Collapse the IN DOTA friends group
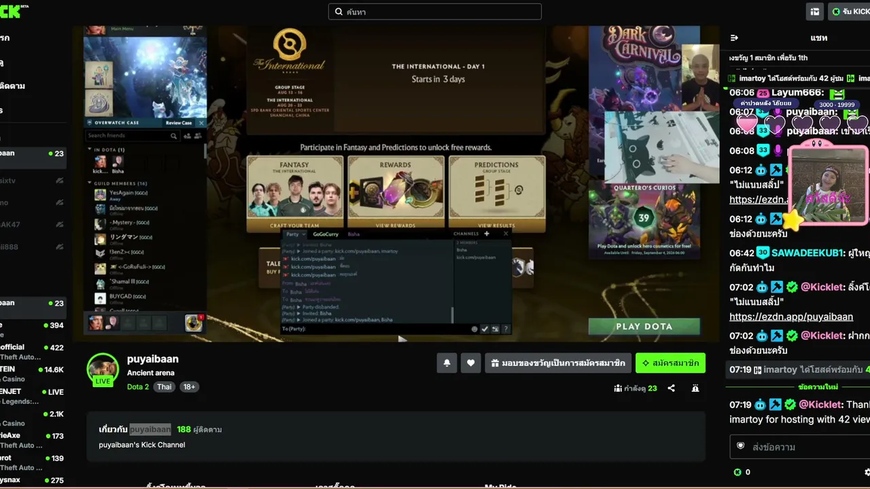Viewport: 870px width, 489px height. pos(89,149)
